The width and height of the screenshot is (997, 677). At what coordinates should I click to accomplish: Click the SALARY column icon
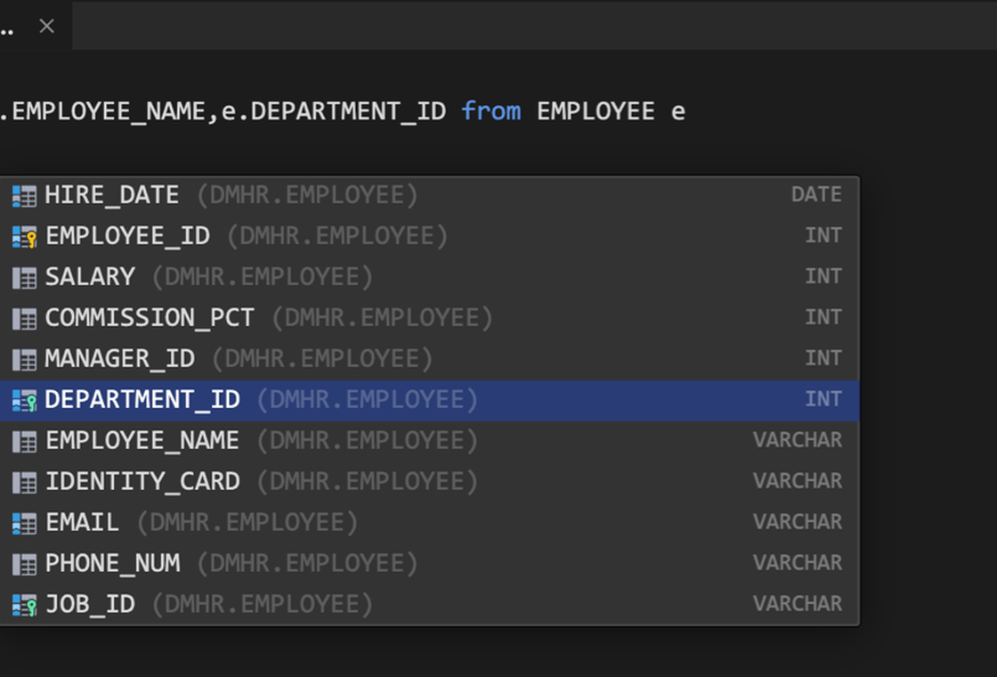[24, 278]
